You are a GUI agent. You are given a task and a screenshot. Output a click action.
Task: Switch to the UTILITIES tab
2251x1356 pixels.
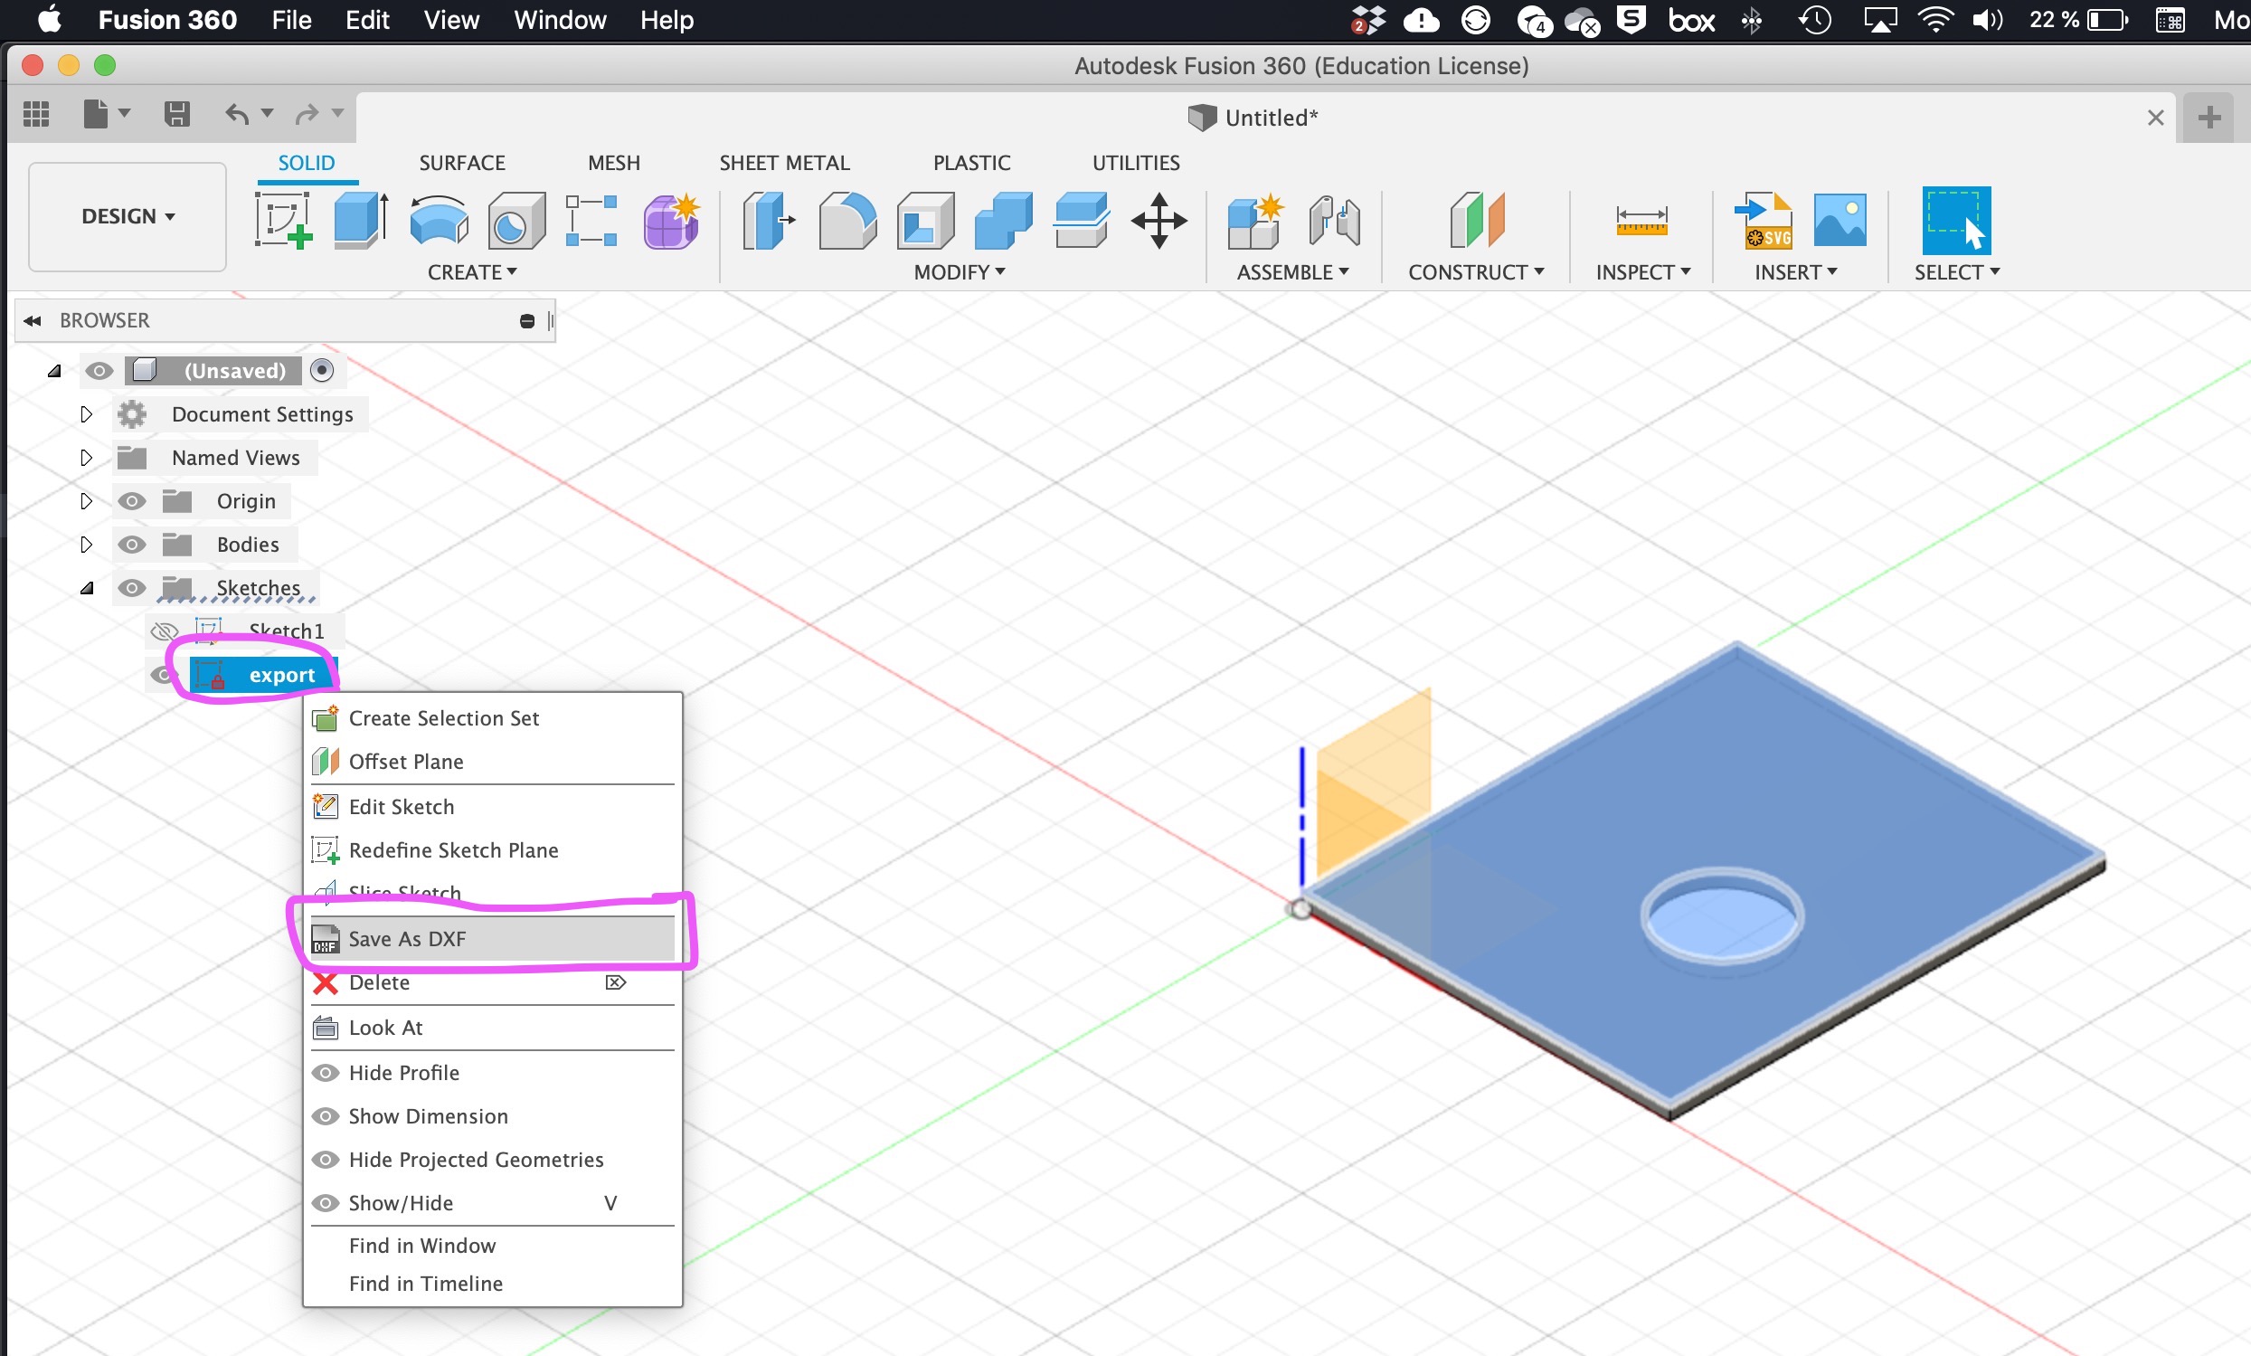coord(1136,163)
